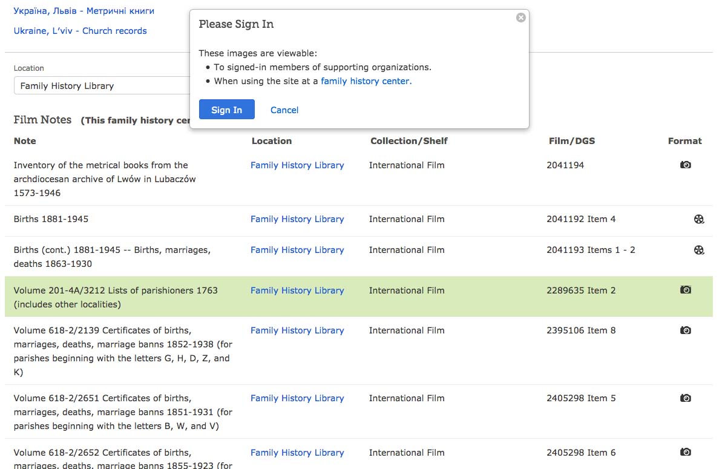View images for film 2405298 Item 5
The image size is (728, 469).
click(685, 398)
